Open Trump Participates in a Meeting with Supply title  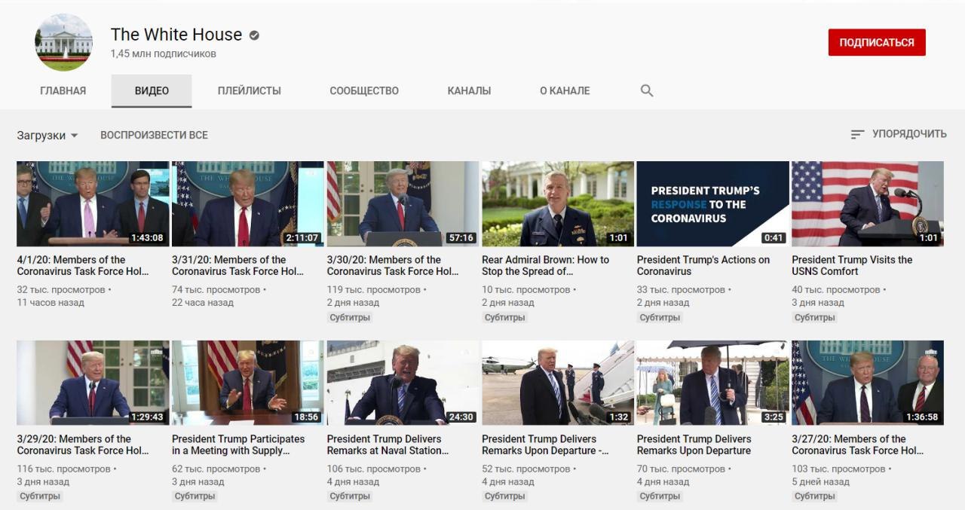coord(238,444)
